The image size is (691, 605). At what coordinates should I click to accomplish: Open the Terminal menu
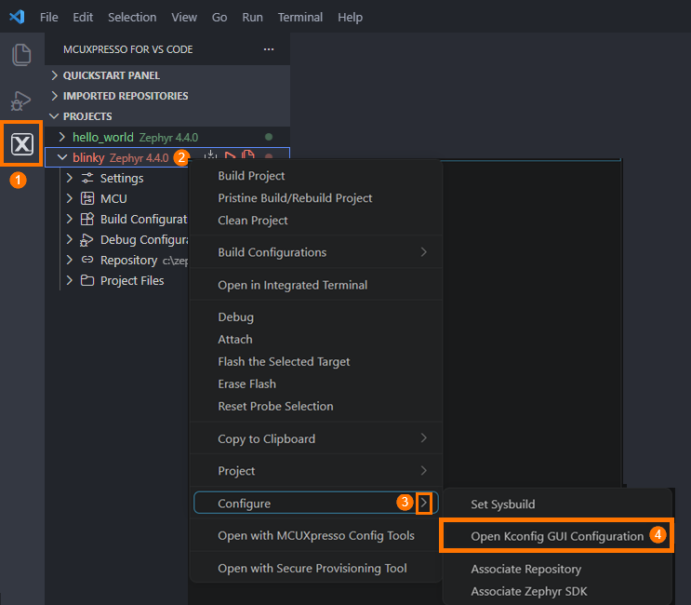coord(300,17)
